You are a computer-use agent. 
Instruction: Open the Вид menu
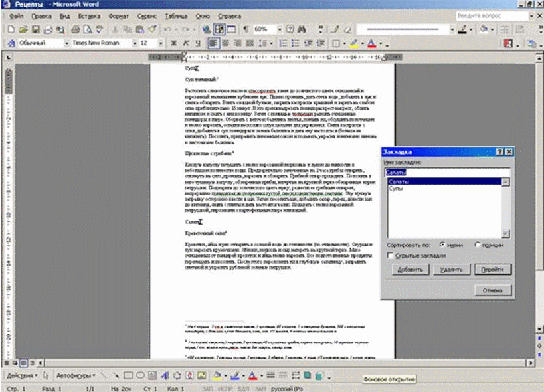[64, 16]
